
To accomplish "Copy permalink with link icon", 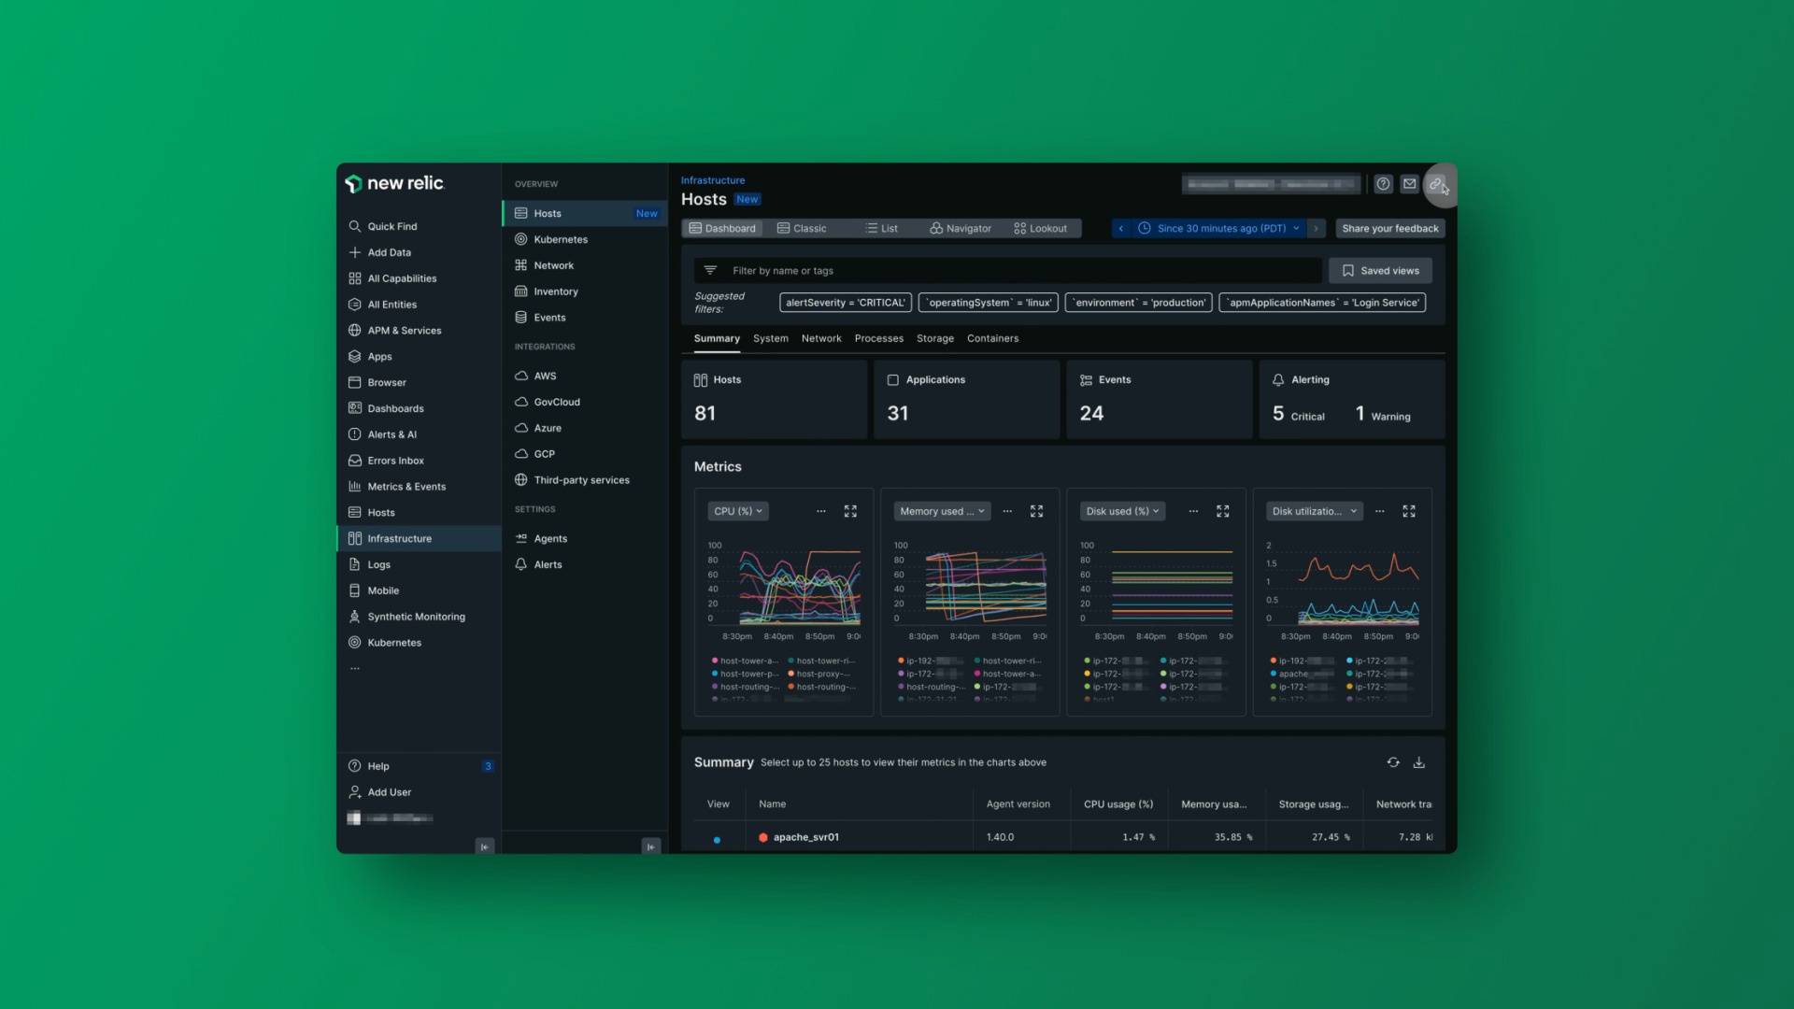I will (1435, 184).
